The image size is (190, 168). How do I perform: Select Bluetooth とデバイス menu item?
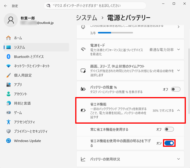coord(36,57)
